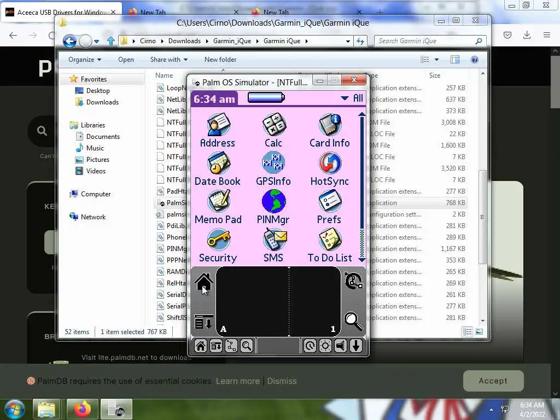
Task: Click the Explorer Up folder arrow
Action: pos(110,42)
